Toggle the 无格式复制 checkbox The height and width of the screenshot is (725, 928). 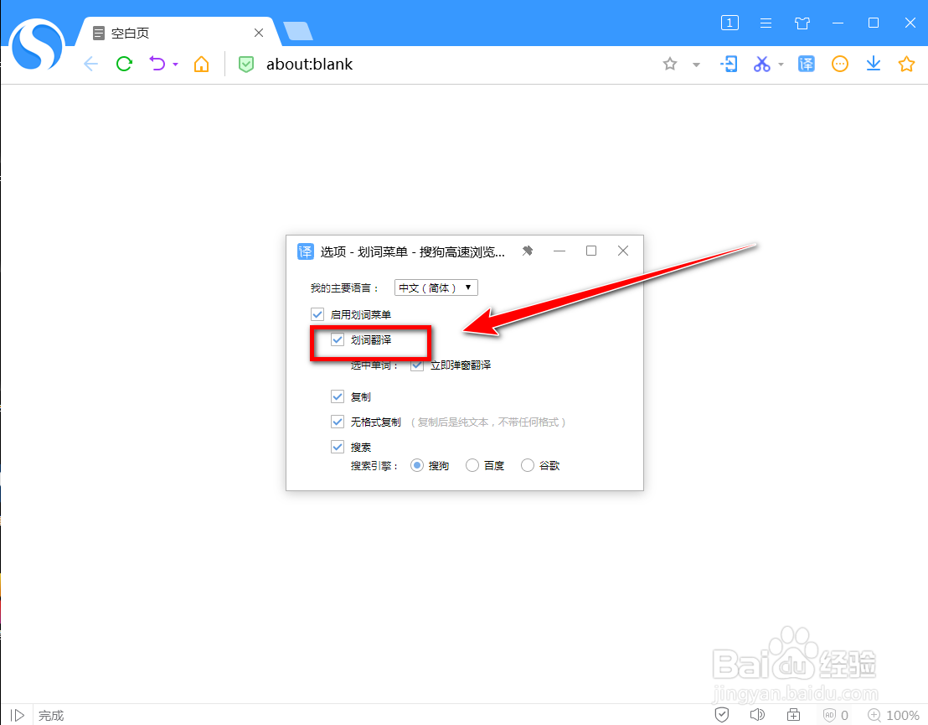click(x=338, y=422)
